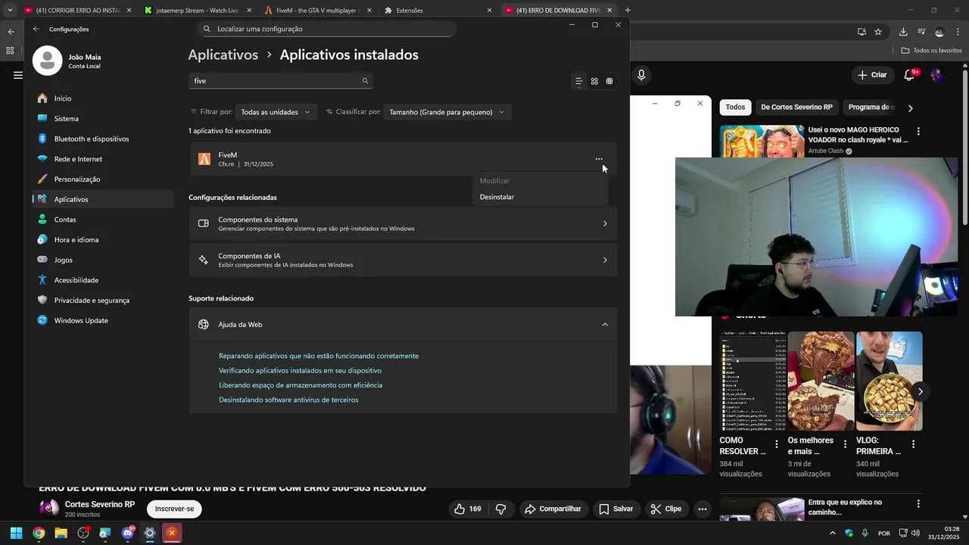Switch to FiveM GTA V multiplayer tab

coord(318,11)
